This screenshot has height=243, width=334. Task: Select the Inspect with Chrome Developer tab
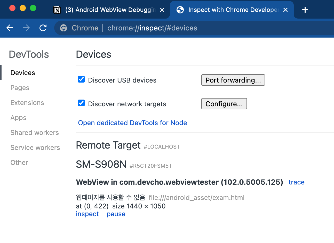[x=232, y=10]
